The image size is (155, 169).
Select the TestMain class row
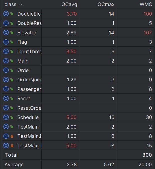click(x=78, y=127)
